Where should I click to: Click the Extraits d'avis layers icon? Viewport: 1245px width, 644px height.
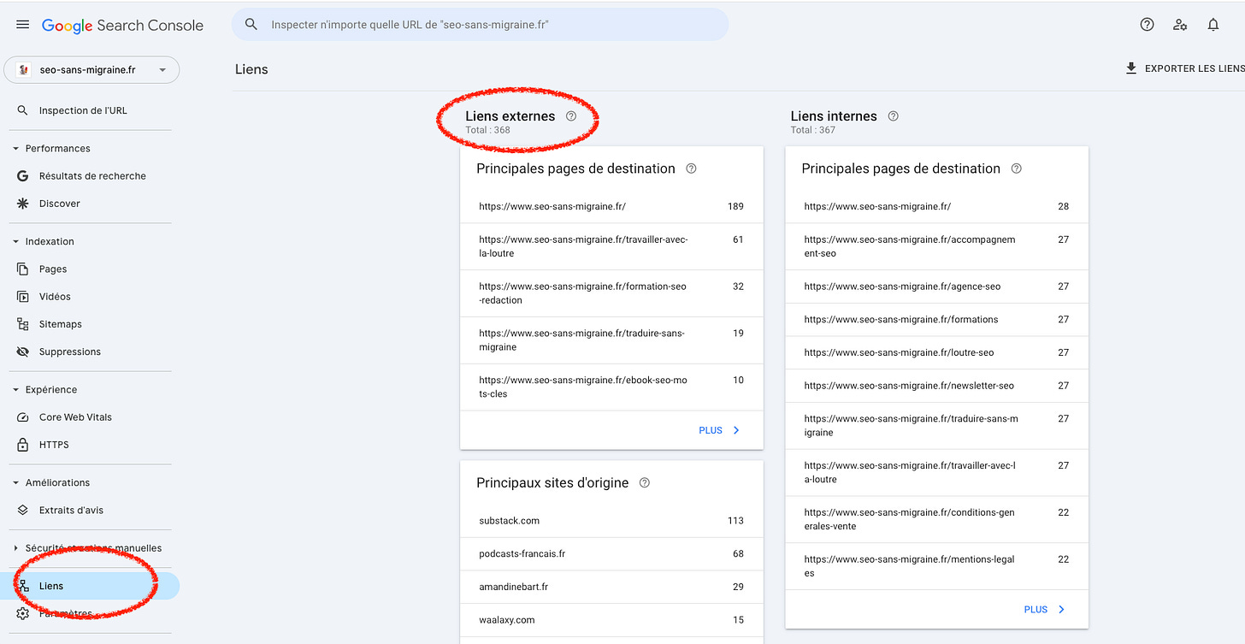click(23, 510)
